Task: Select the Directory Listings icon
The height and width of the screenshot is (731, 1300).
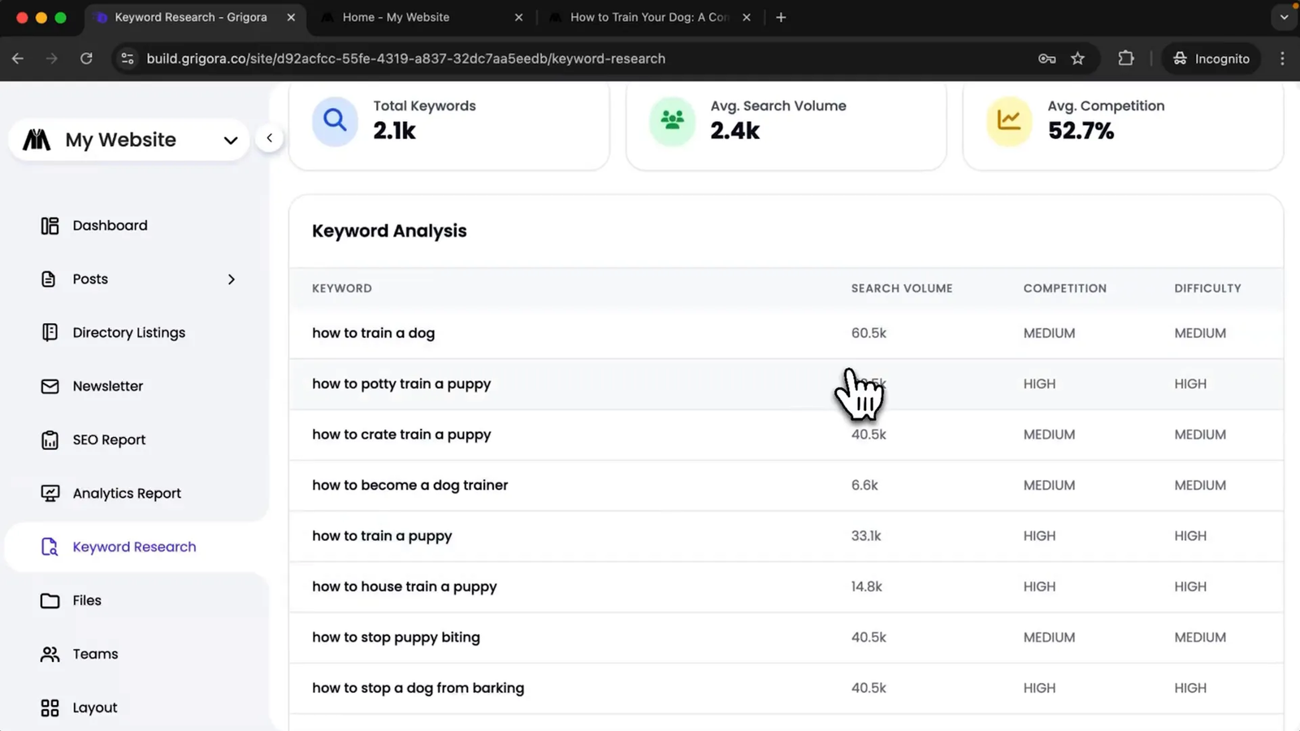Action: point(49,332)
